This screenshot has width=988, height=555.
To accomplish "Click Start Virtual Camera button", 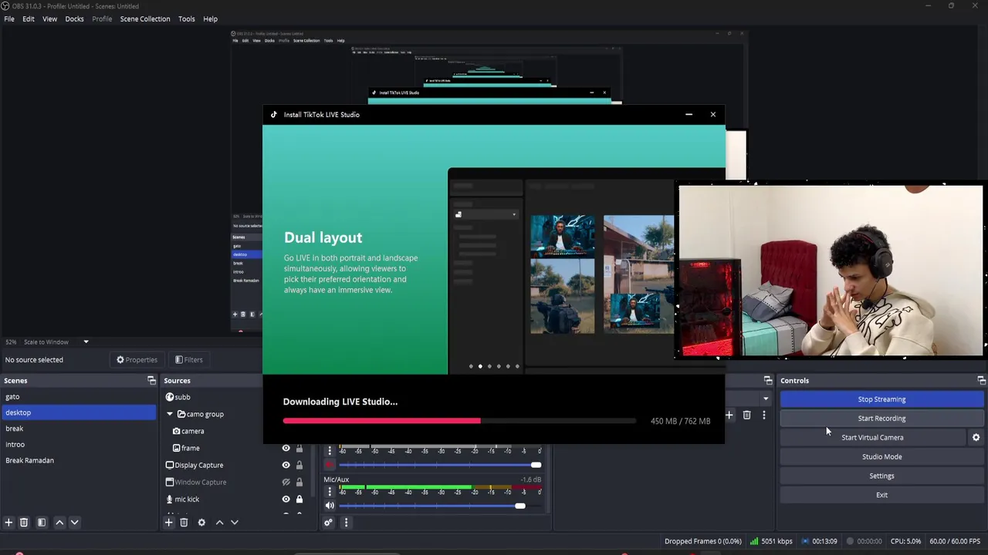I will pos(872,437).
